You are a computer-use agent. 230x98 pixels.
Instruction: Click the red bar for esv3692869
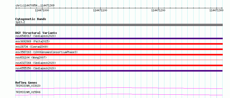[x=119, y=44]
